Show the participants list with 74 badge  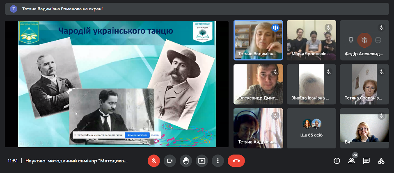(x=352, y=161)
